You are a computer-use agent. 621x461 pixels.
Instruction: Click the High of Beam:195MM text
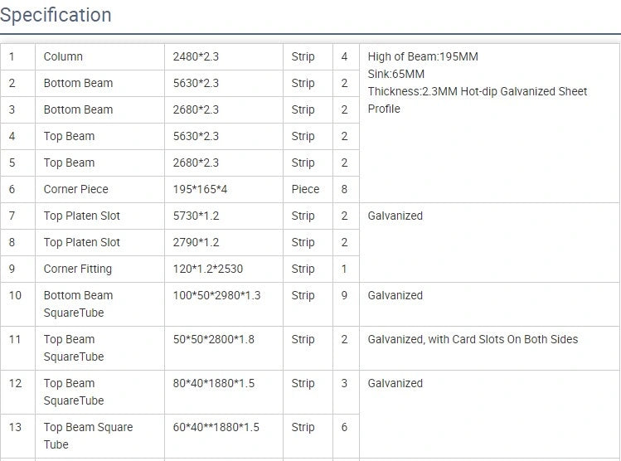(x=423, y=56)
